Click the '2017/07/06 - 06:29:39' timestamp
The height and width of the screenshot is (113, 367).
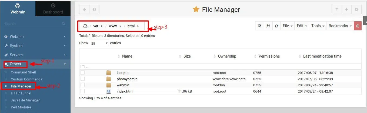coord(315,79)
